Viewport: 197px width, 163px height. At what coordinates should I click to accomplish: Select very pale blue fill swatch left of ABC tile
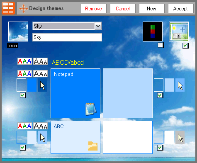tap(32, 137)
